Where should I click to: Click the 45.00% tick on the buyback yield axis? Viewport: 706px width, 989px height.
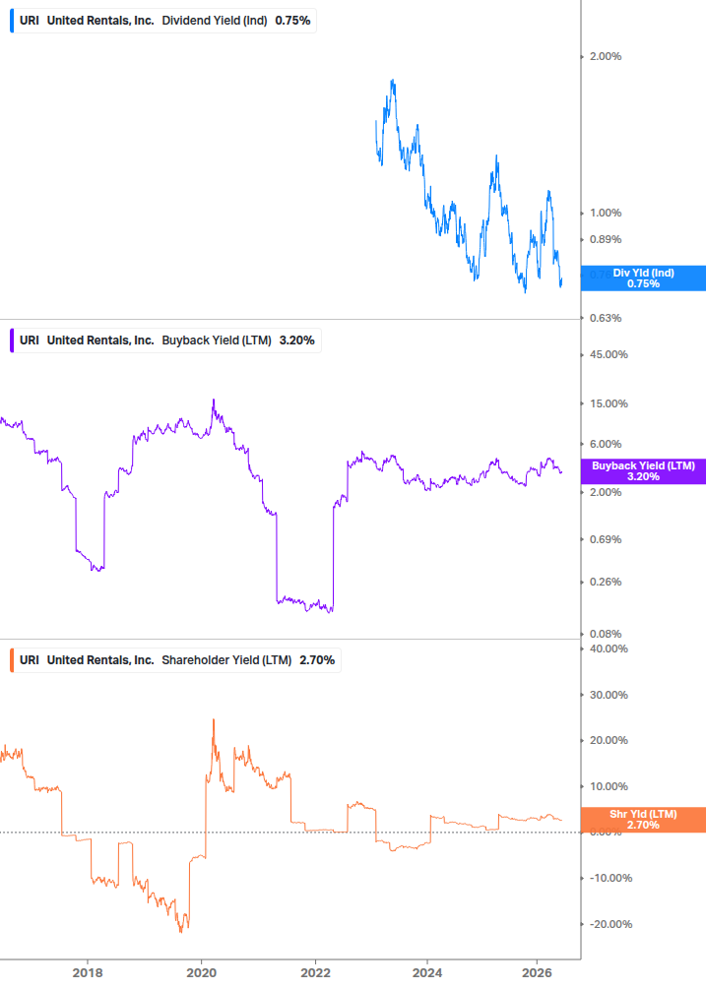pyautogui.click(x=609, y=354)
